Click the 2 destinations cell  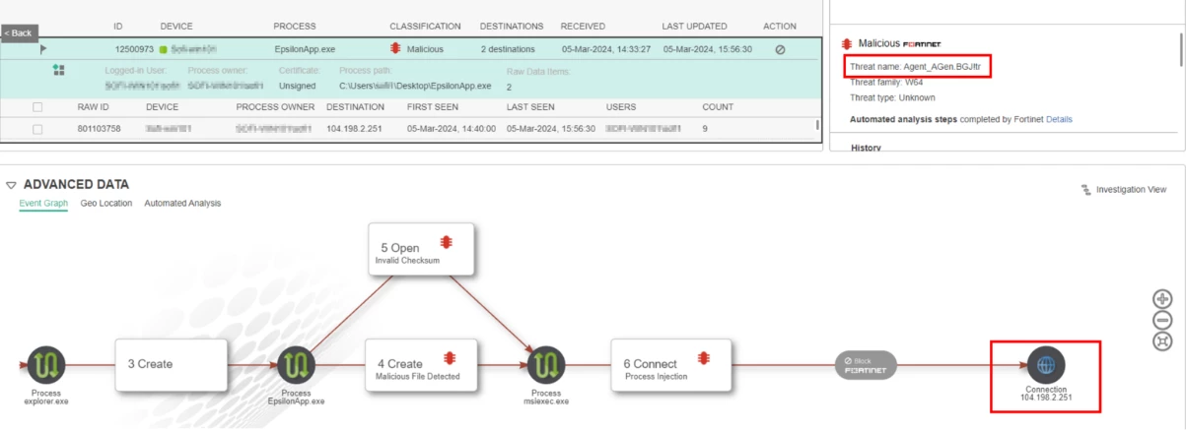[508, 49]
